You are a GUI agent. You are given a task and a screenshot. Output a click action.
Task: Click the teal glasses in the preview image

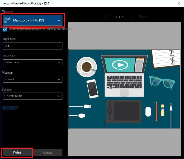coord(162,82)
